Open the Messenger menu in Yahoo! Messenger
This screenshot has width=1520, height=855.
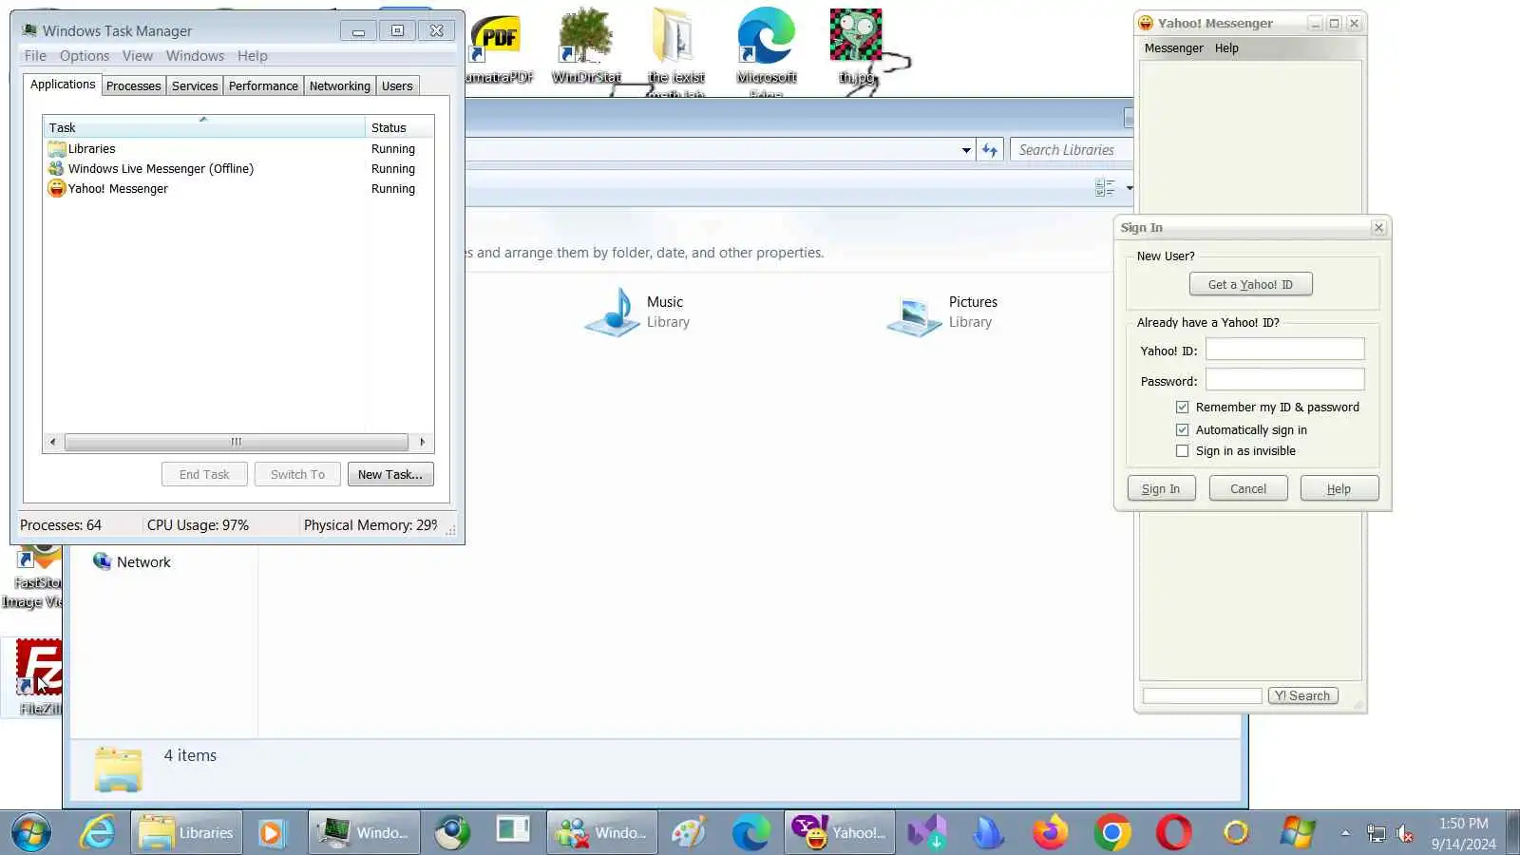[1174, 48]
